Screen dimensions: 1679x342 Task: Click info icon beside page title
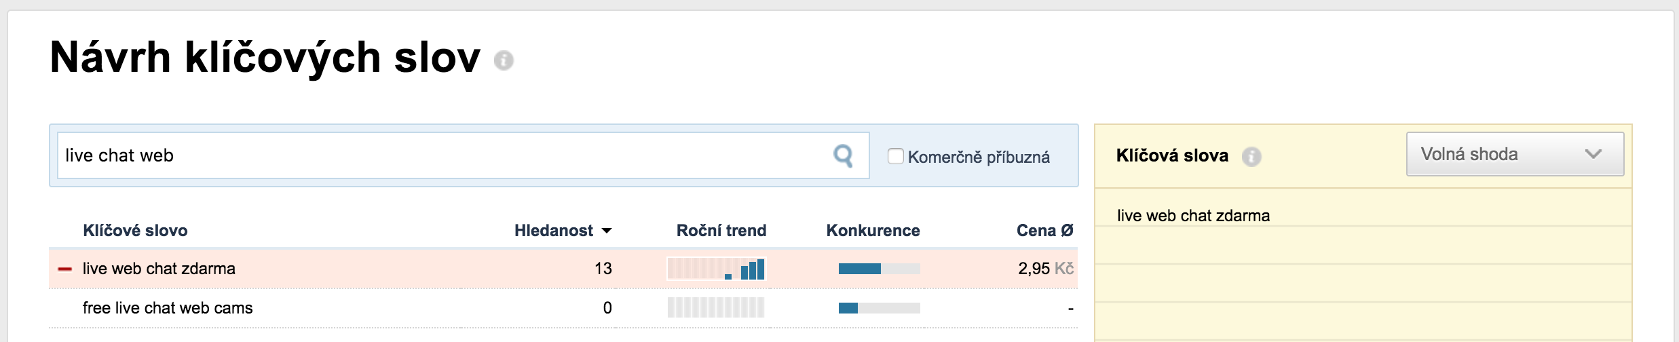[504, 60]
